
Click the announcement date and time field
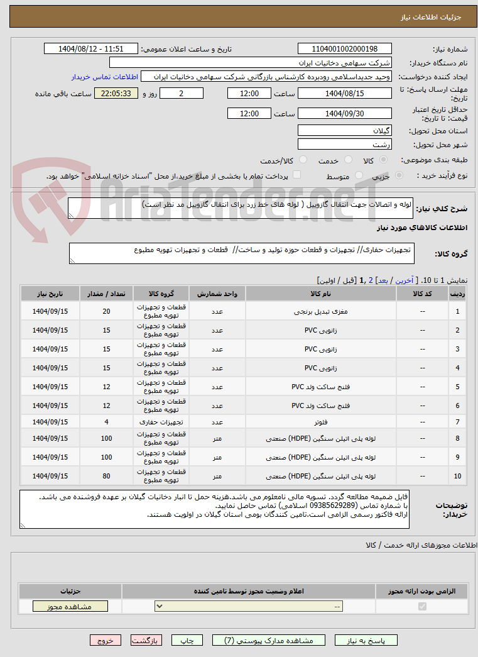coord(91,48)
